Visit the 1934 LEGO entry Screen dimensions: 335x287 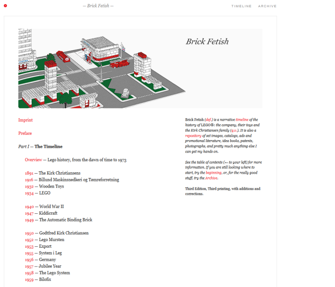point(29,193)
